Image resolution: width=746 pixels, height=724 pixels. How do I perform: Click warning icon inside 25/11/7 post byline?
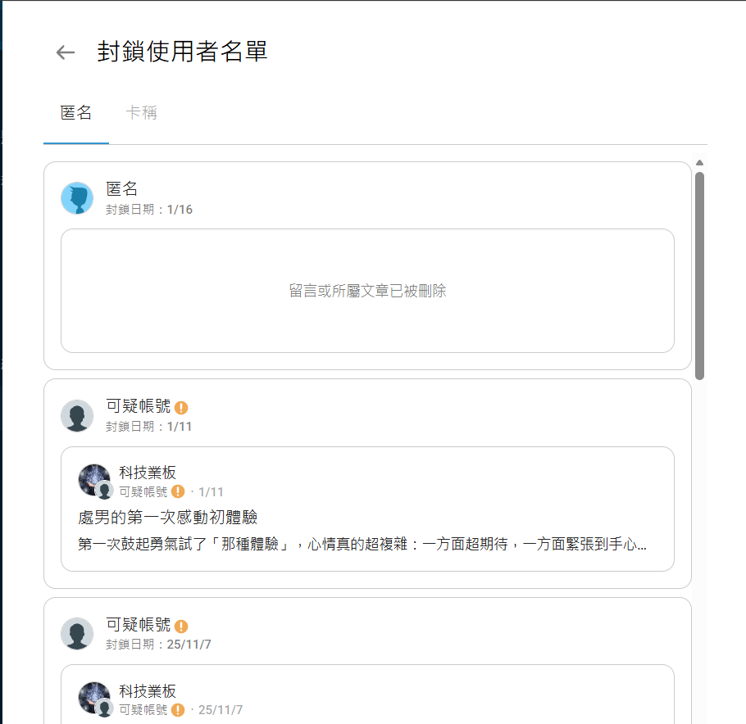point(178,710)
